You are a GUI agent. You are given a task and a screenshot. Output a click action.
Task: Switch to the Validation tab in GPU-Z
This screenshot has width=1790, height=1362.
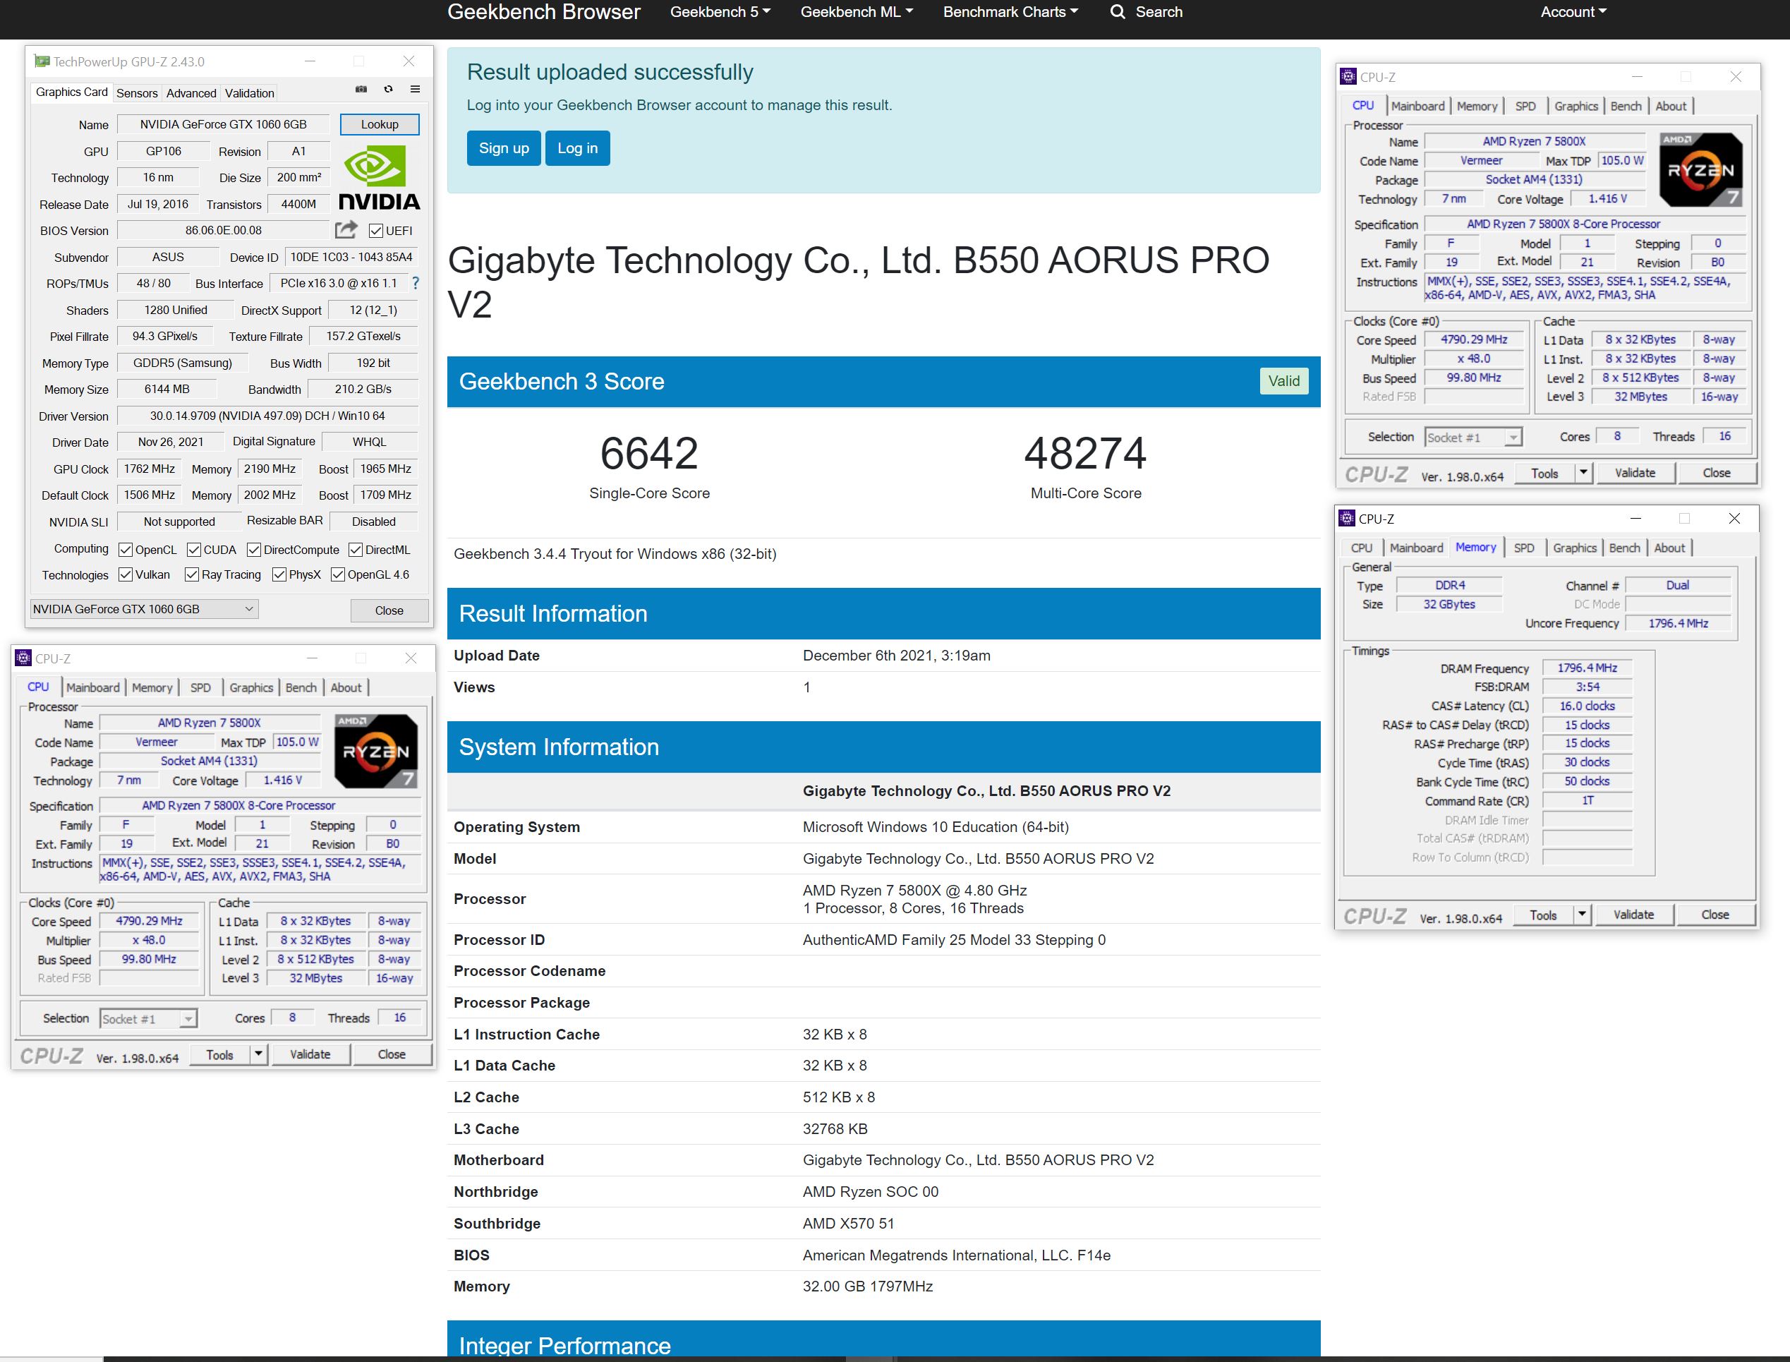[250, 93]
